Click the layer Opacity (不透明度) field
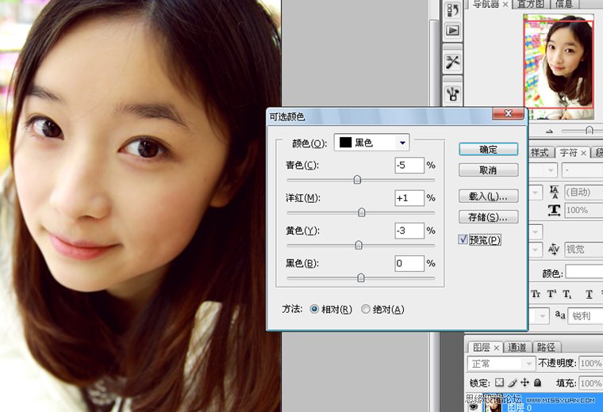The width and height of the screenshot is (603, 412). click(590, 363)
